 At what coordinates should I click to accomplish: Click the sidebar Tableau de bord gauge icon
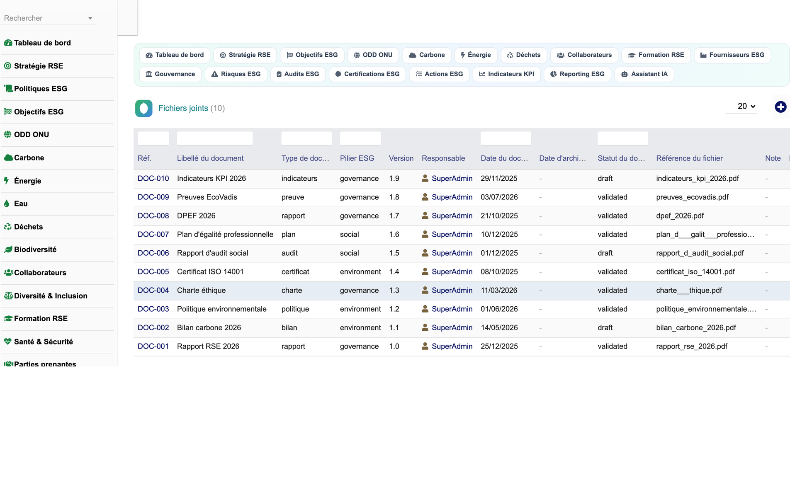pyautogui.click(x=8, y=43)
